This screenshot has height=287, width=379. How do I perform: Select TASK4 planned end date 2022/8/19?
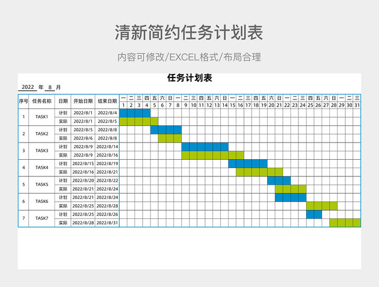[x=107, y=163]
